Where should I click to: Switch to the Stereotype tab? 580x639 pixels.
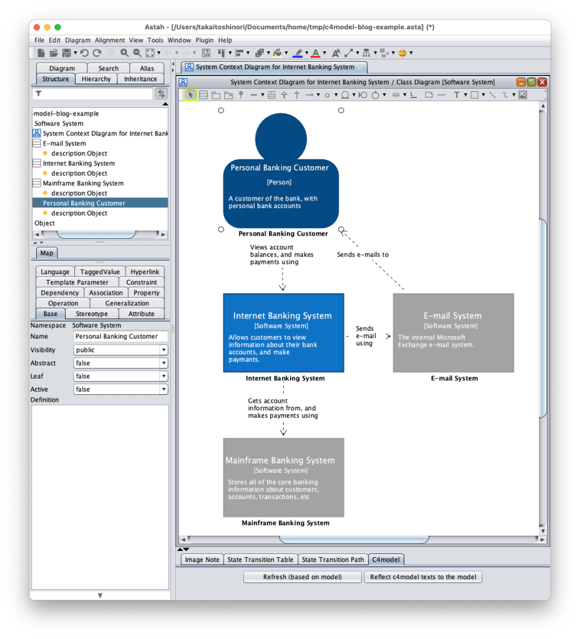click(92, 314)
